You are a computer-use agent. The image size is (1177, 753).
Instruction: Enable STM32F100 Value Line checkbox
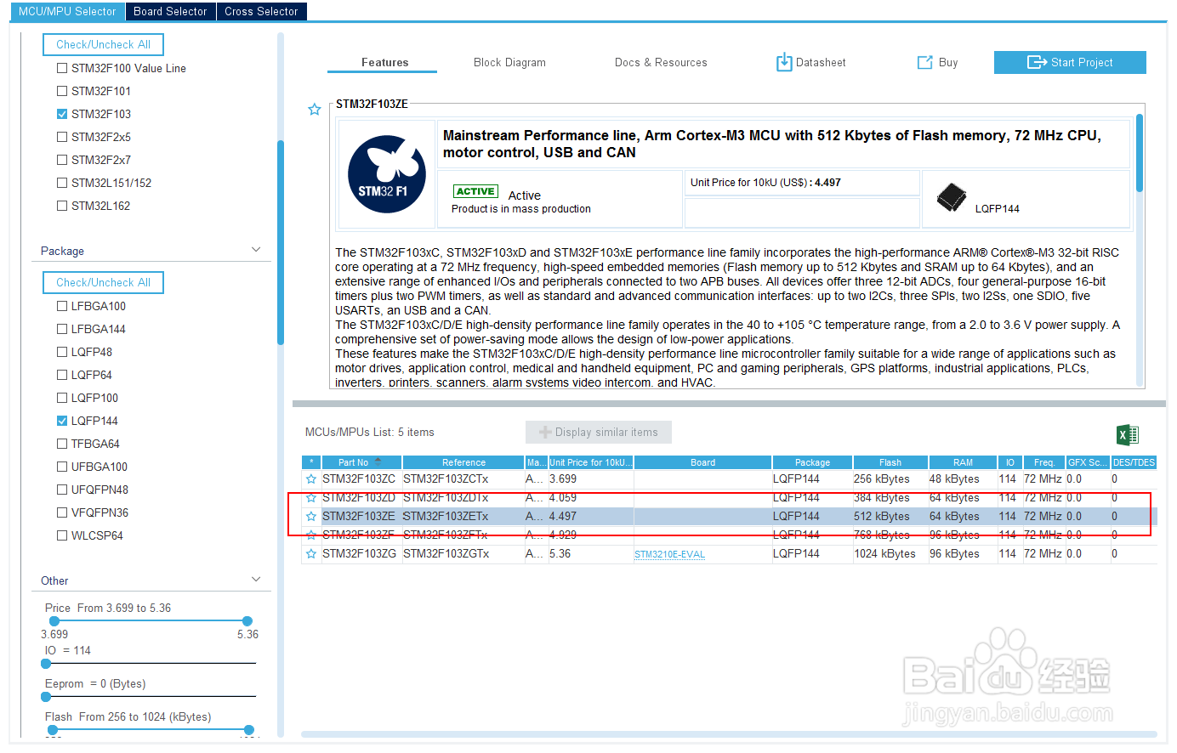click(x=62, y=68)
